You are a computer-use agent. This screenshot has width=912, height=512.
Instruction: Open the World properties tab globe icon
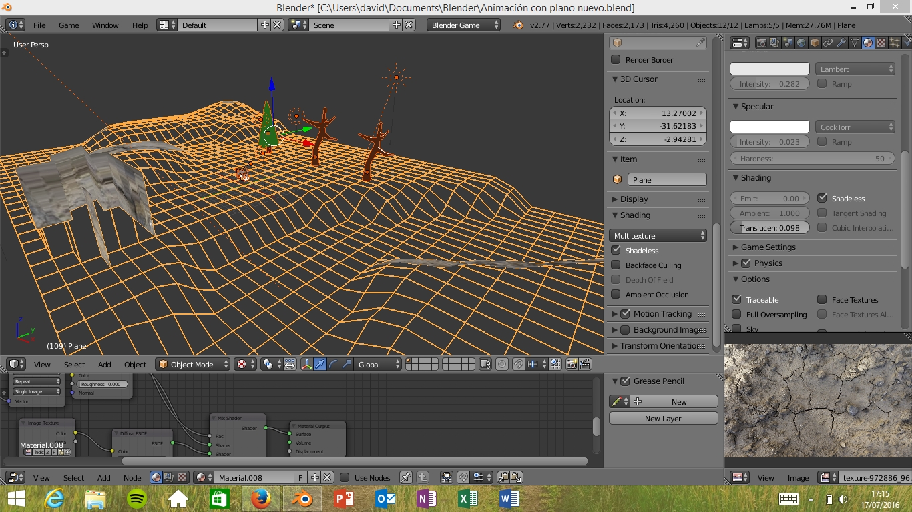point(801,43)
